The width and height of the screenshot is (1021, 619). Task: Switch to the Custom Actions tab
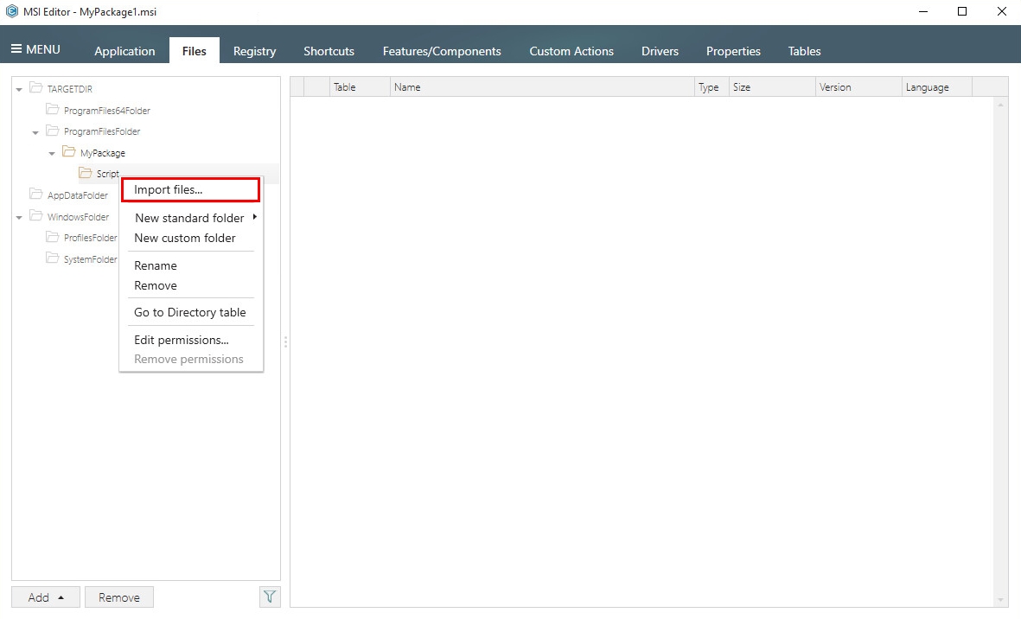[571, 51]
